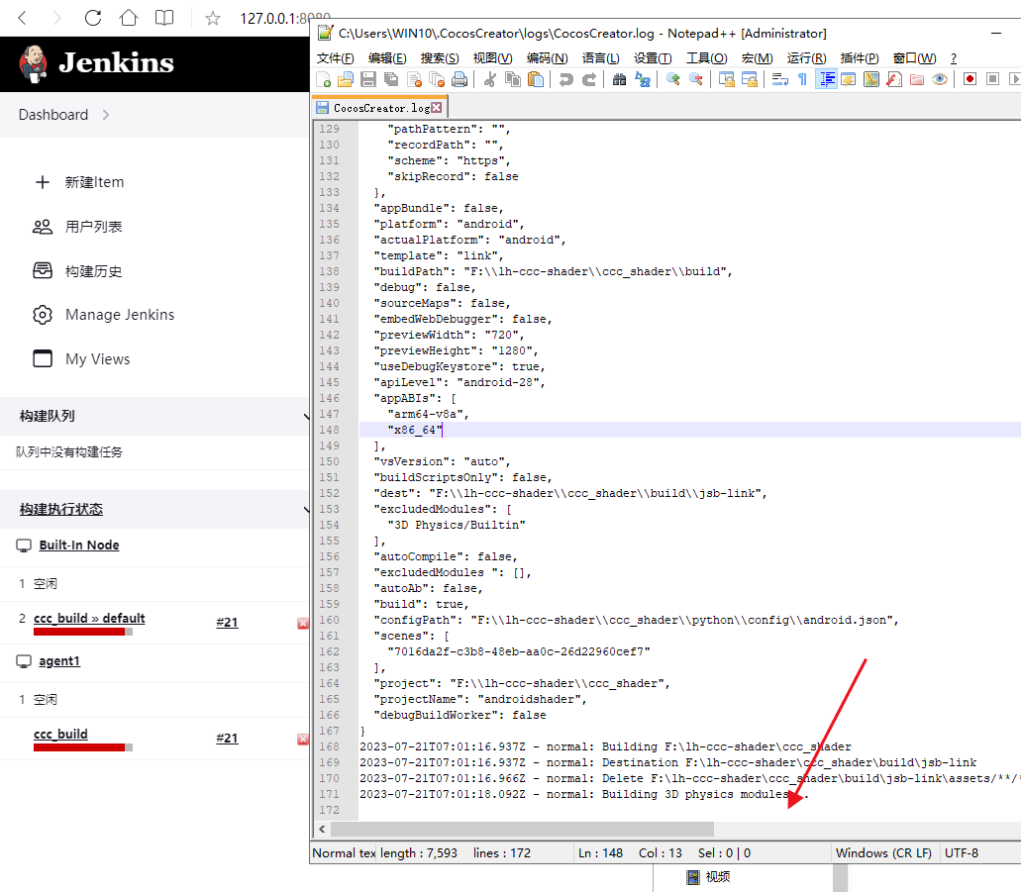The width and height of the screenshot is (1021, 892).
Task: Open the Replace tool icon
Action: (x=643, y=79)
